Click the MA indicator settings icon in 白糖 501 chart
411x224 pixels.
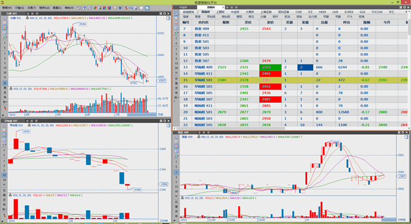click(x=28, y=18)
